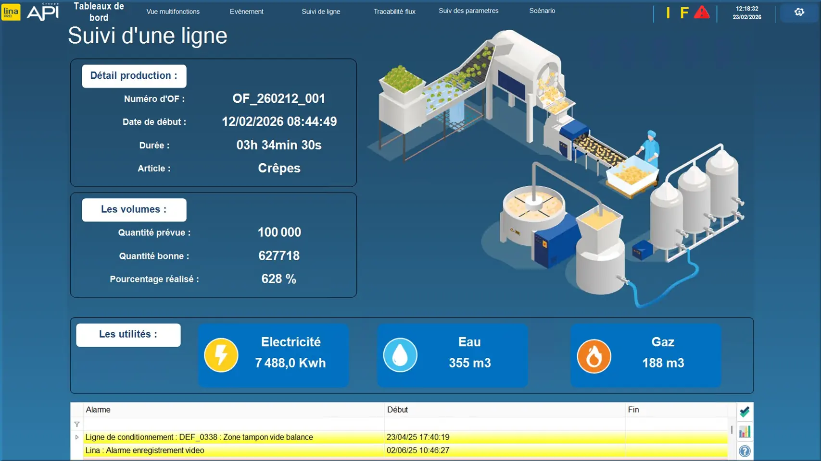Click the yellow lightning Electricité icon
The image size is (821, 461).
coord(221,355)
